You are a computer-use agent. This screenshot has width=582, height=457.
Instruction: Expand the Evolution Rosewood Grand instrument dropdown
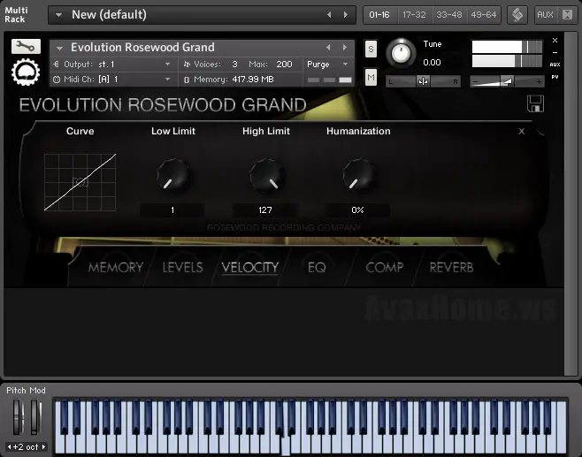(59, 48)
